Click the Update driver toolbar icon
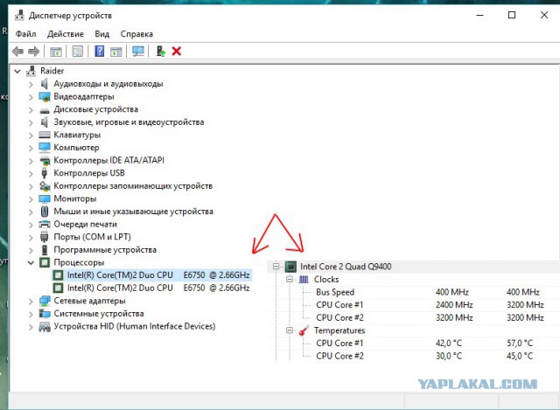Viewport: 560px width, 410px height. click(161, 52)
